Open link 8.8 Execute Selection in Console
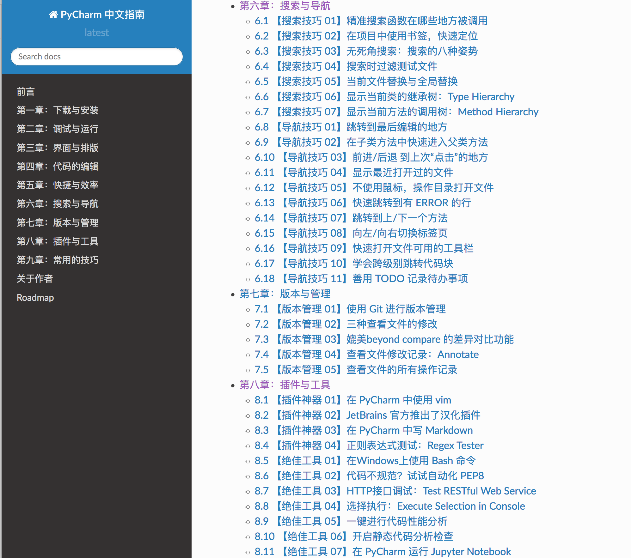Image resolution: width=631 pixels, height=558 pixels. pyautogui.click(x=390, y=506)
